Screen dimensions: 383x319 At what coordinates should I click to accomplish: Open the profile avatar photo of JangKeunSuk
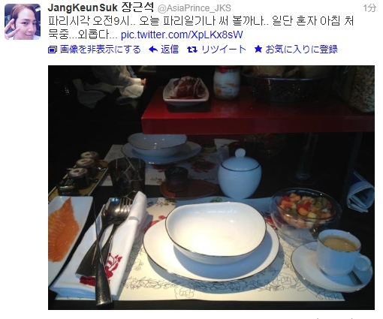[x=23, y=22]
